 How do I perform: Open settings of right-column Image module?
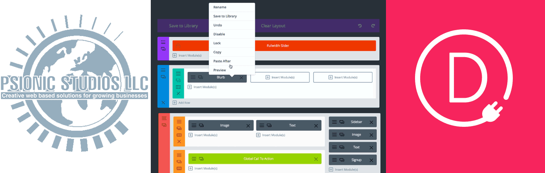334,135
